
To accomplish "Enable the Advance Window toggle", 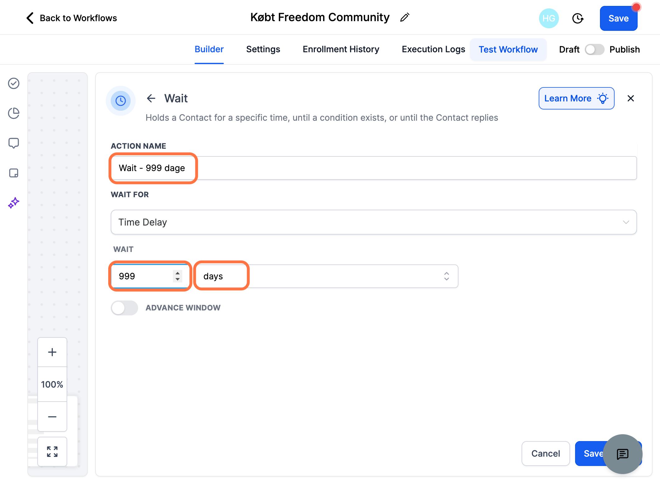I will (x=124, y=308).
